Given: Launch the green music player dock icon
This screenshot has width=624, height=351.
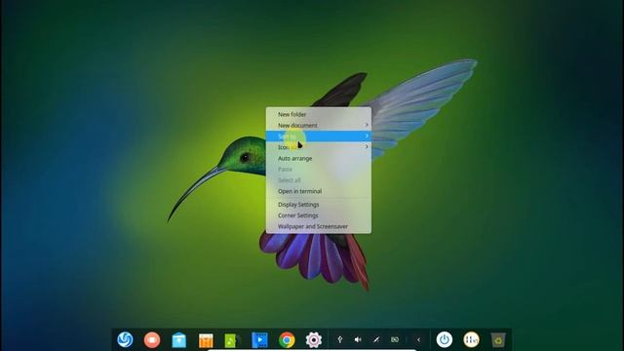Looking at the screenshot, I should click(232, 340).
